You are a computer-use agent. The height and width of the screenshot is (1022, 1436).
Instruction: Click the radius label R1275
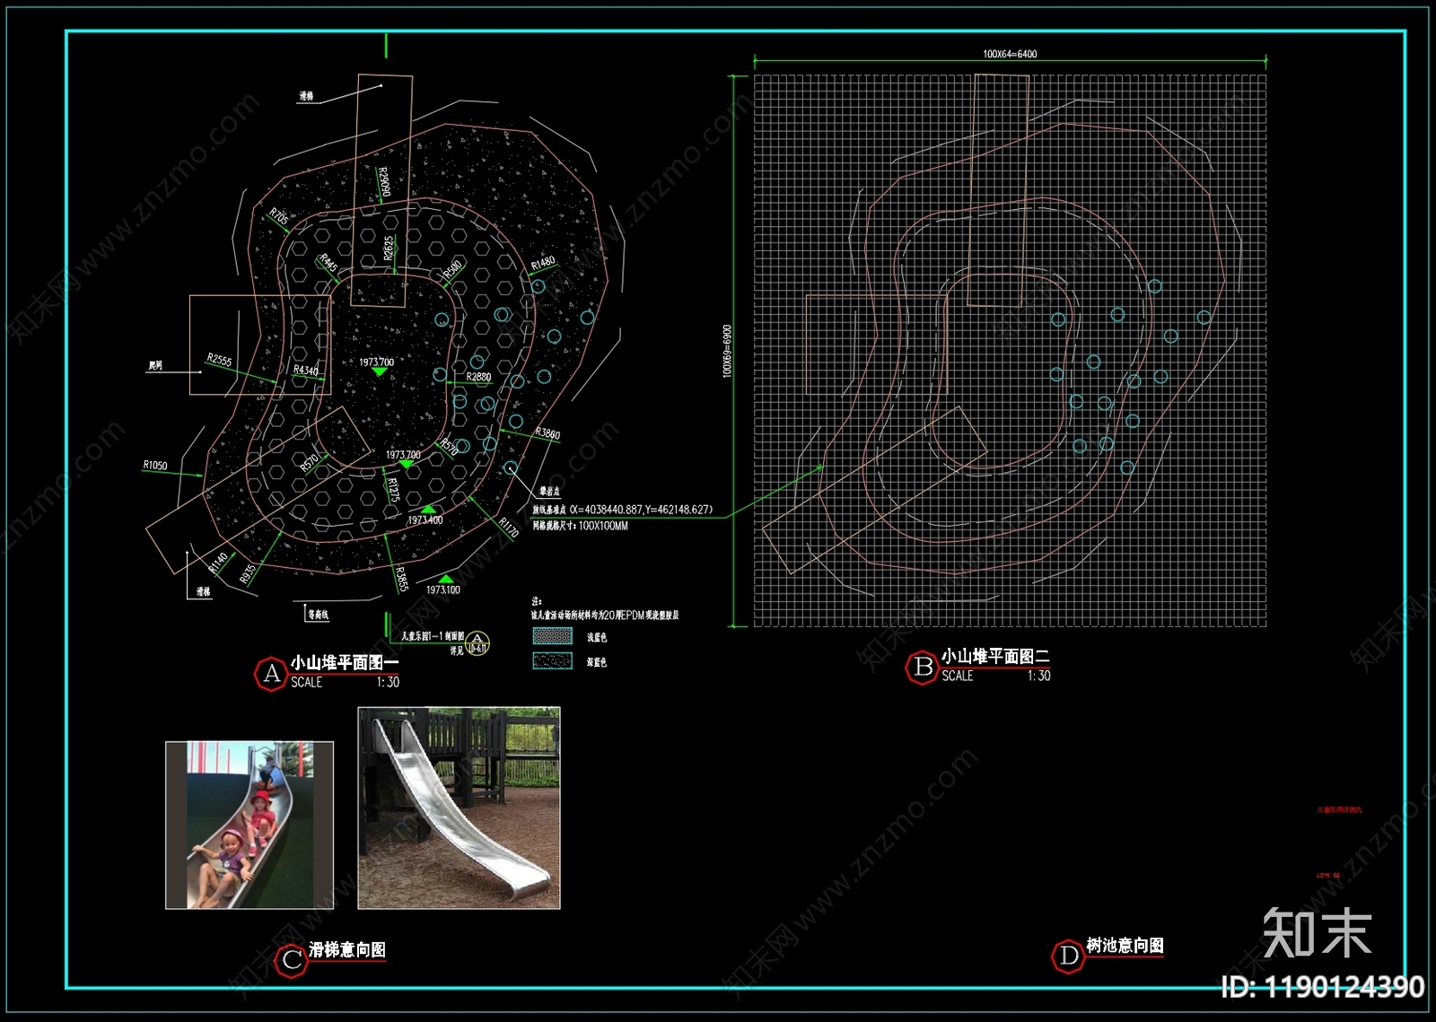tap(393, 490)
